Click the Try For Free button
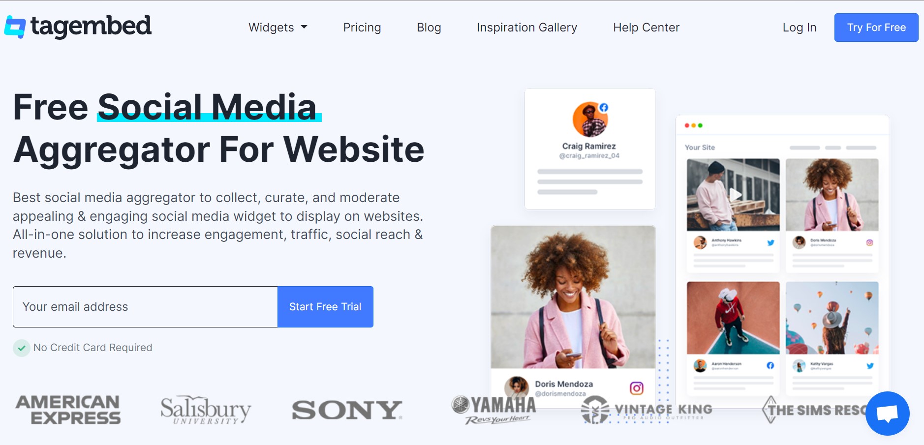This screenshot has height=445, width=924. tap(876, 28)
